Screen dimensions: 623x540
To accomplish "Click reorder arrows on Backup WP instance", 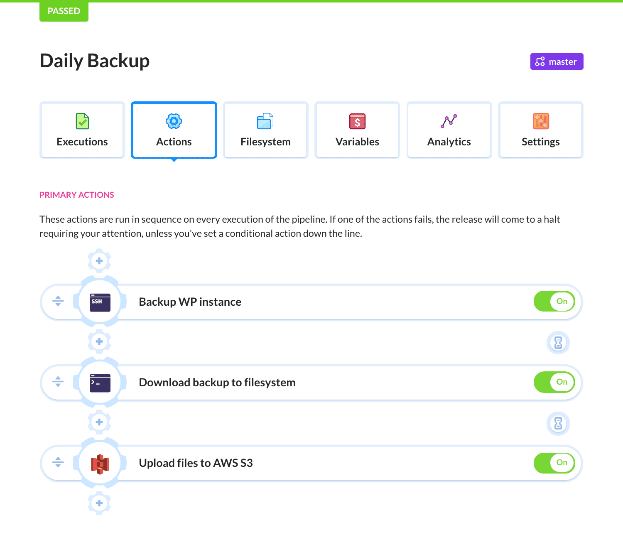I will [58, 301].
